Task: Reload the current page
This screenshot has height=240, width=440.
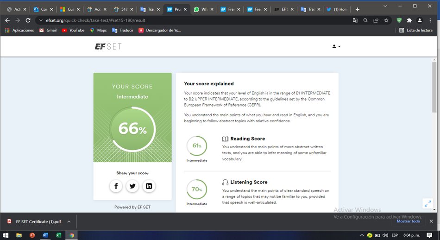Action: click(x=28, y=20)
